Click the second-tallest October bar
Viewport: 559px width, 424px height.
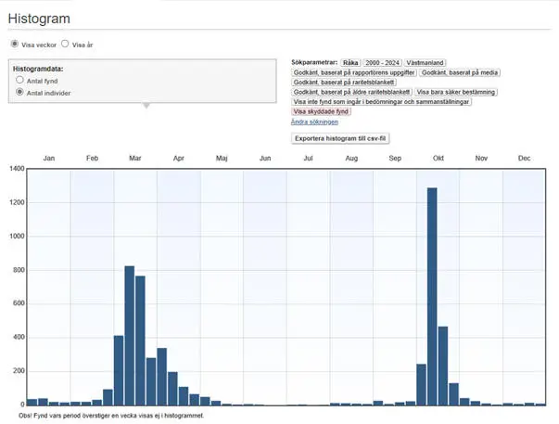[443, 366]
